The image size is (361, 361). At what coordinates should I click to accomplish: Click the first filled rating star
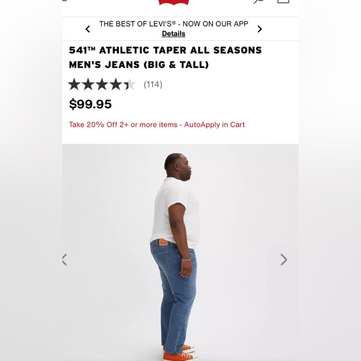click(x=74, y=84)
